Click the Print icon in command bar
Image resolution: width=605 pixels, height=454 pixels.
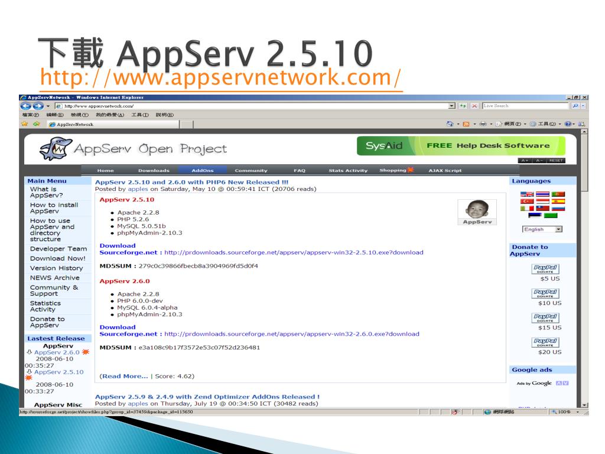(x=483, y=124)
